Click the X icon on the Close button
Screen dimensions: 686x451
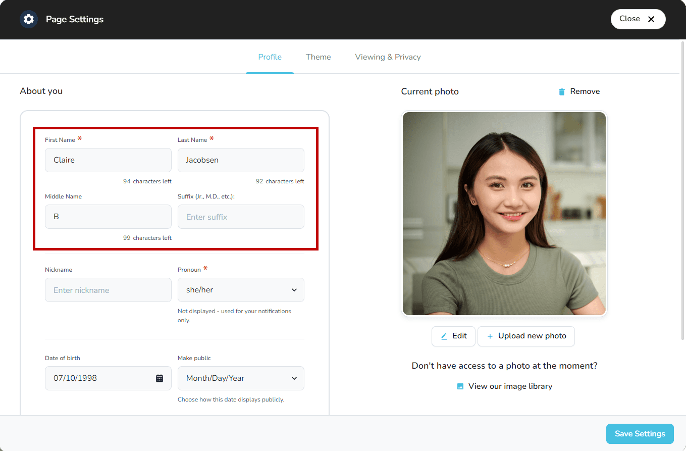coord(651,19)
